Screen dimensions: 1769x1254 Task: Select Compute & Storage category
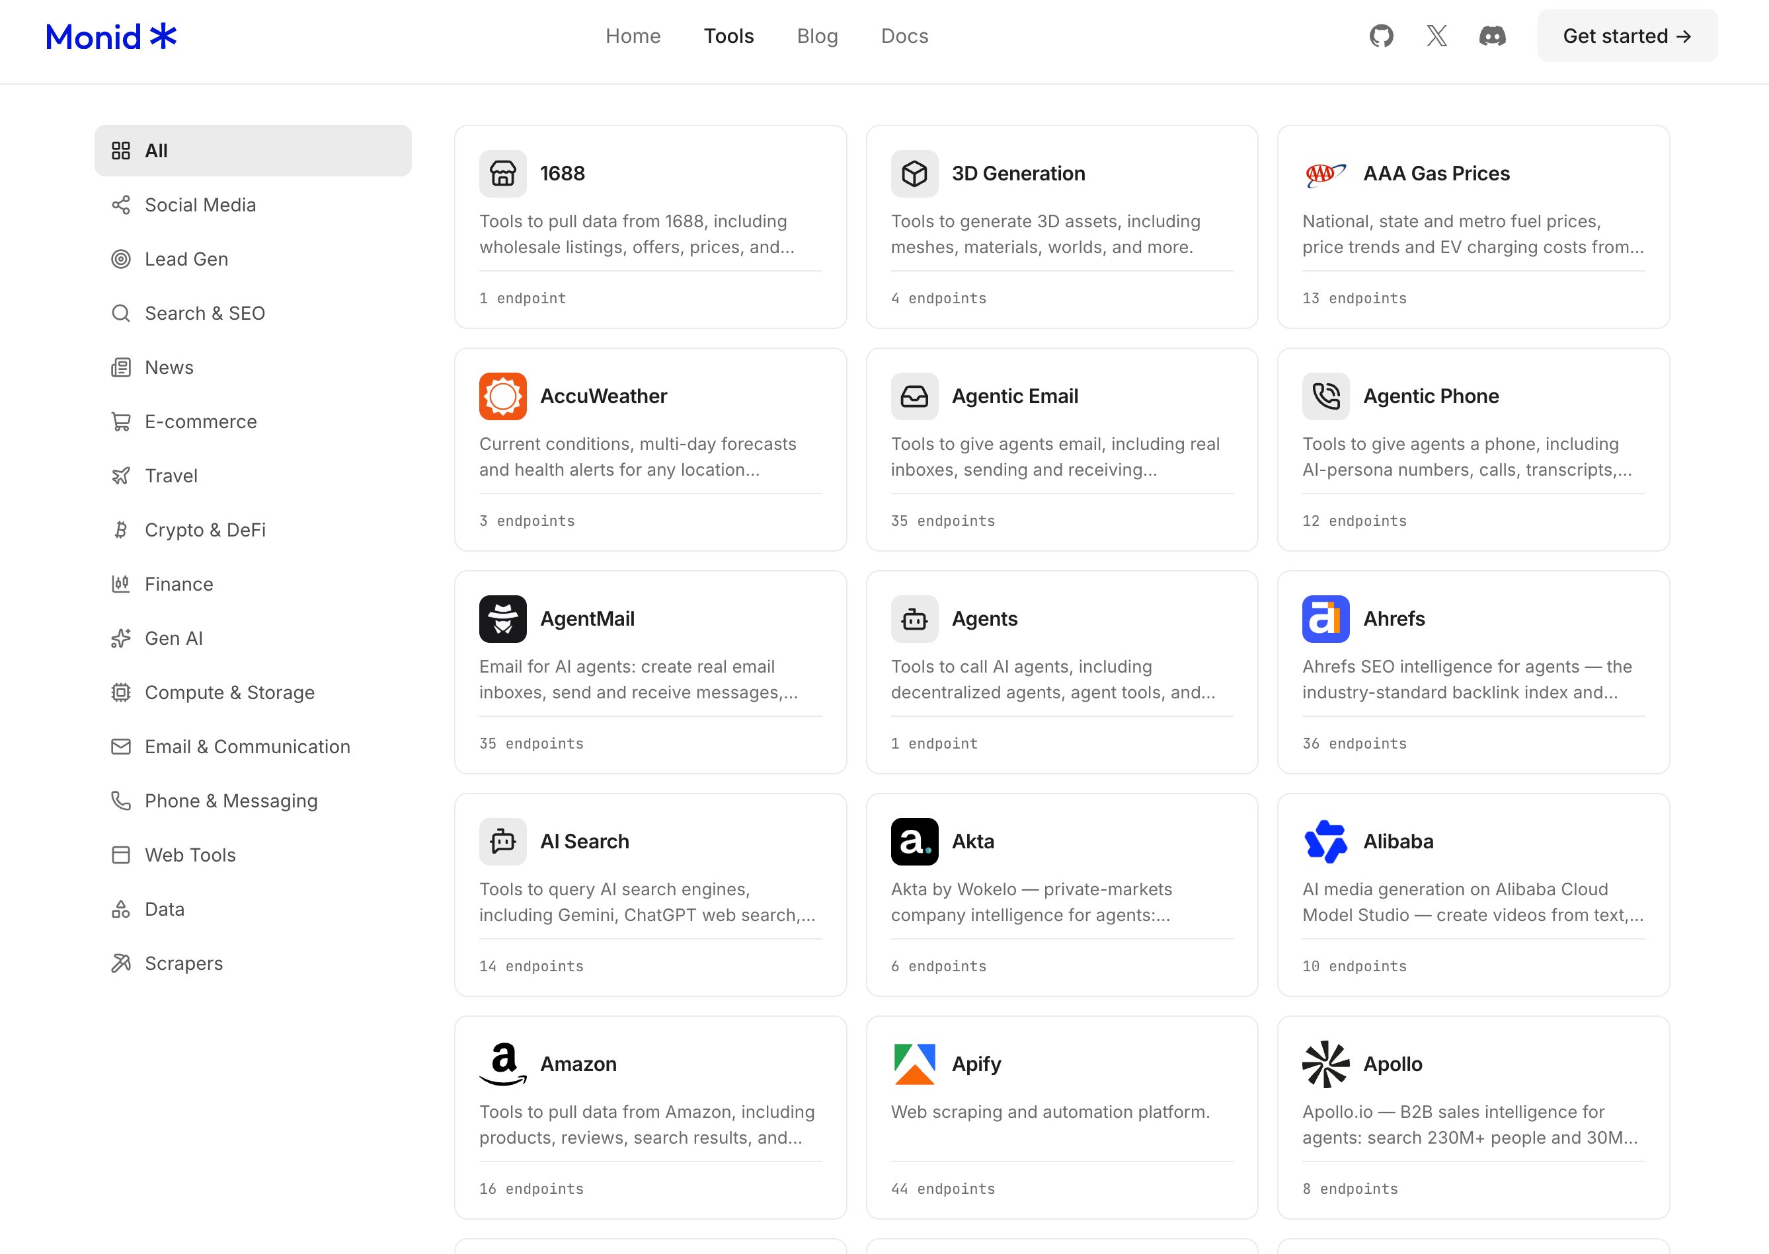click(253, 692)
